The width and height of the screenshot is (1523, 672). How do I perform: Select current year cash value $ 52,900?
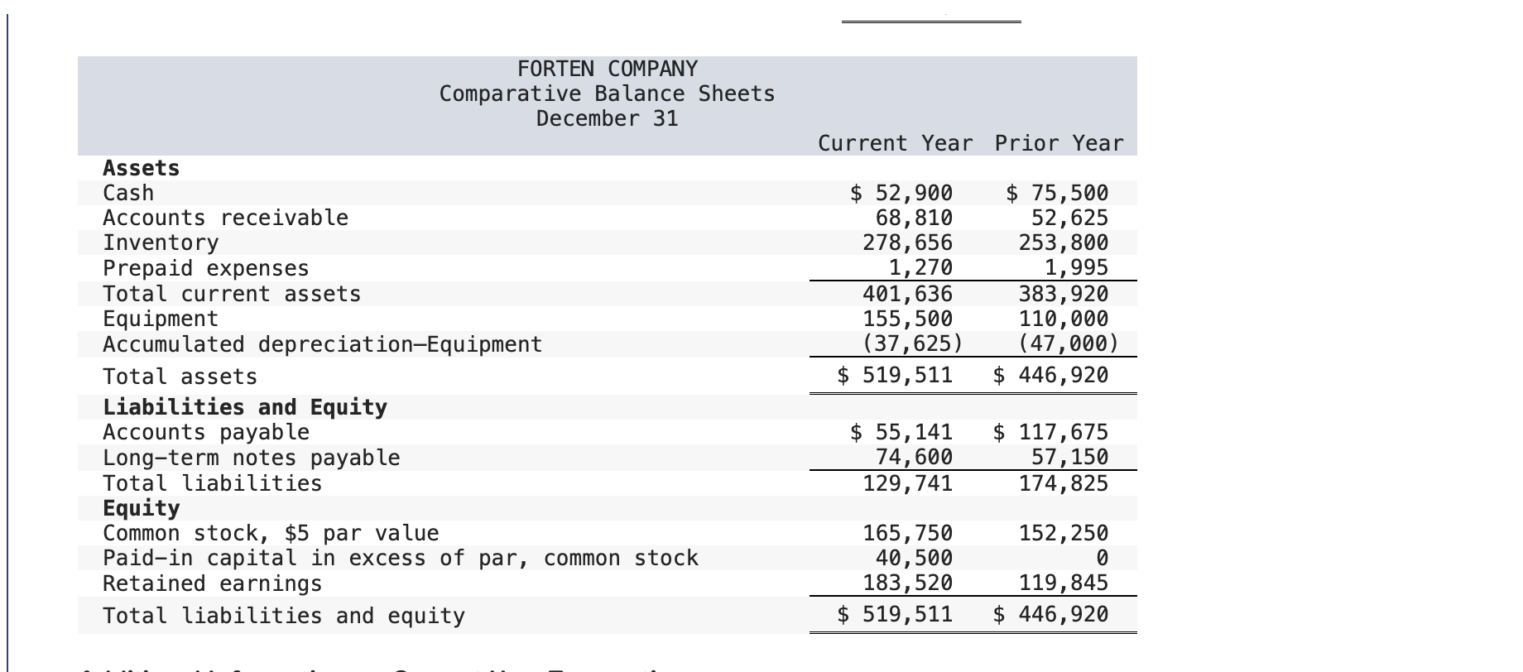click(x=902, y=193)
